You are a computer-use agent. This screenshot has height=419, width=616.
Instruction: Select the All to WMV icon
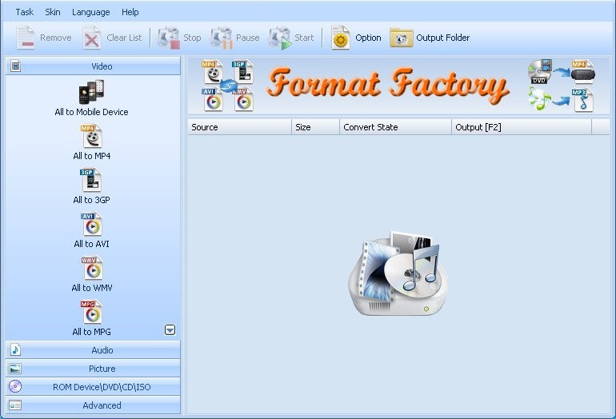[x=92, y=268]
